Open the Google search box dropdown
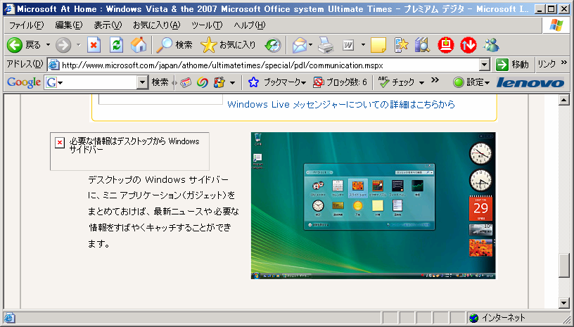The image size is (574, 327). click(142, 83)
